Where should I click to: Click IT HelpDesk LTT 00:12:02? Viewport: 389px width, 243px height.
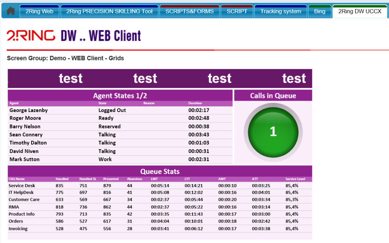[193, 193]
